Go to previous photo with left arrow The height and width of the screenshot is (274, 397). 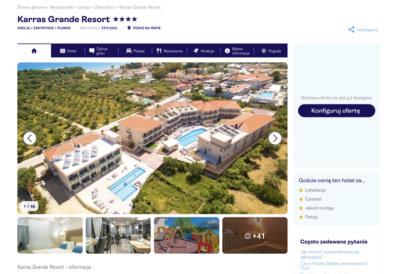[x=30, y=138]
